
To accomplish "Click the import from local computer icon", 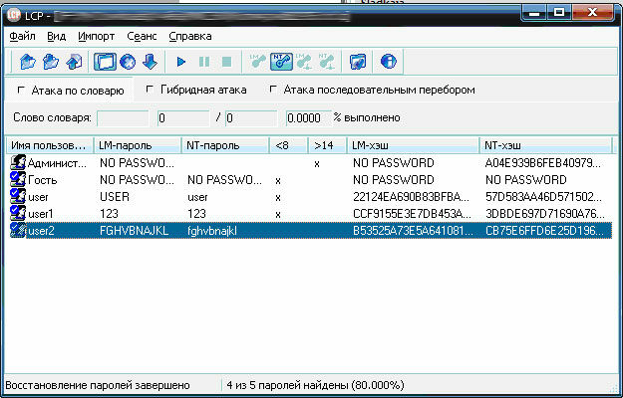I will (105, 62).
